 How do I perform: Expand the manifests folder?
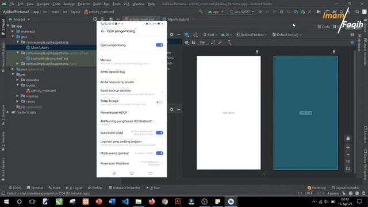tap(13, 31)
